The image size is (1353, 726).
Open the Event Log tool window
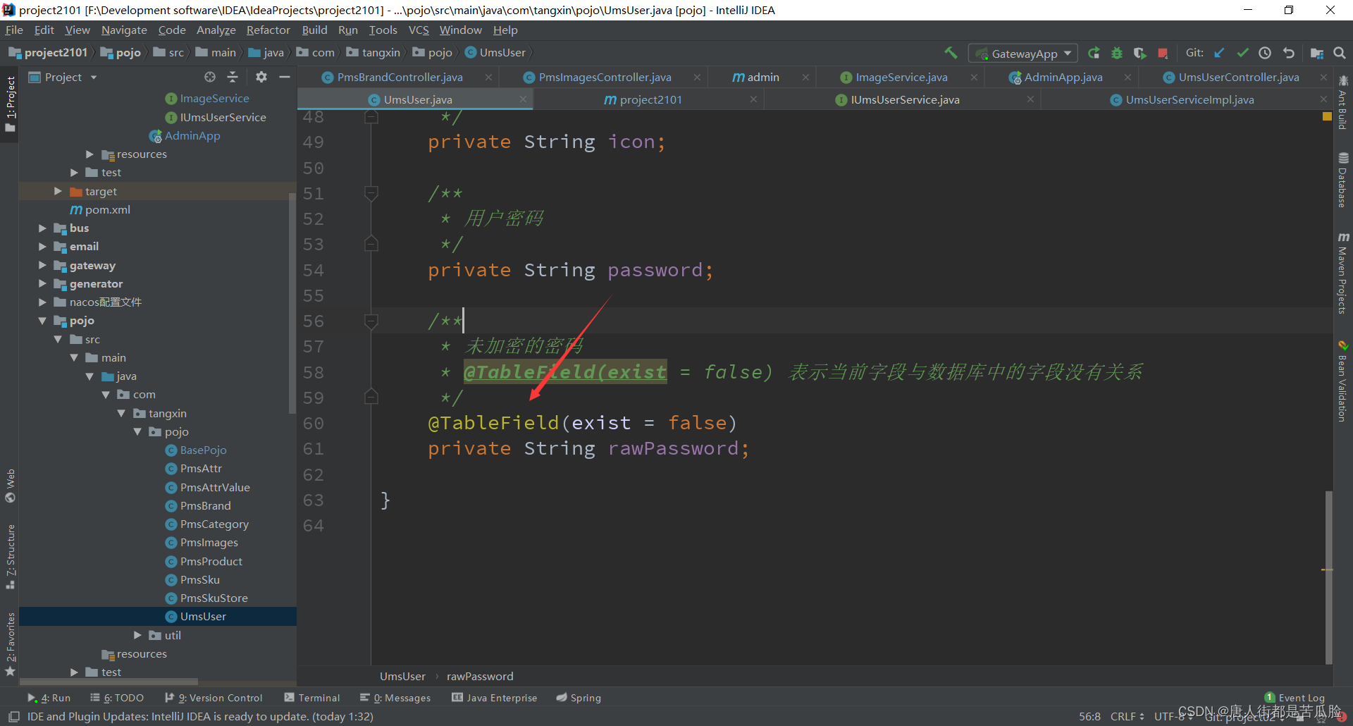coord(1295,698)
